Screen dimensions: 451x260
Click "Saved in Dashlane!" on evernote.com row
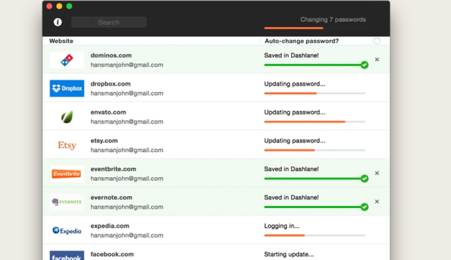tap(291, 198)
